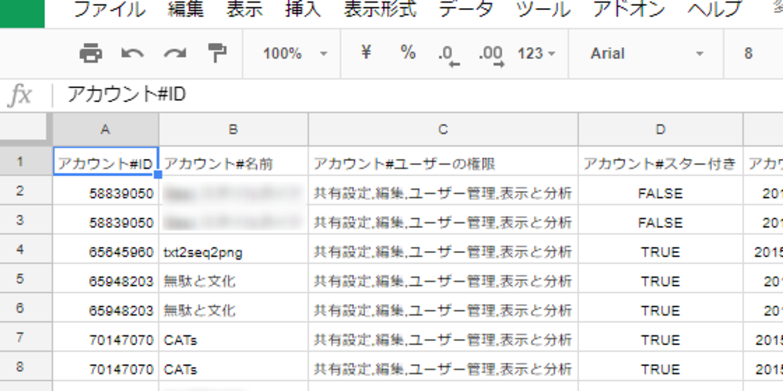This screenshot has width=783, height=391.
Task: Select the cell アカウント#名前
Action: [x=234, y=162]
